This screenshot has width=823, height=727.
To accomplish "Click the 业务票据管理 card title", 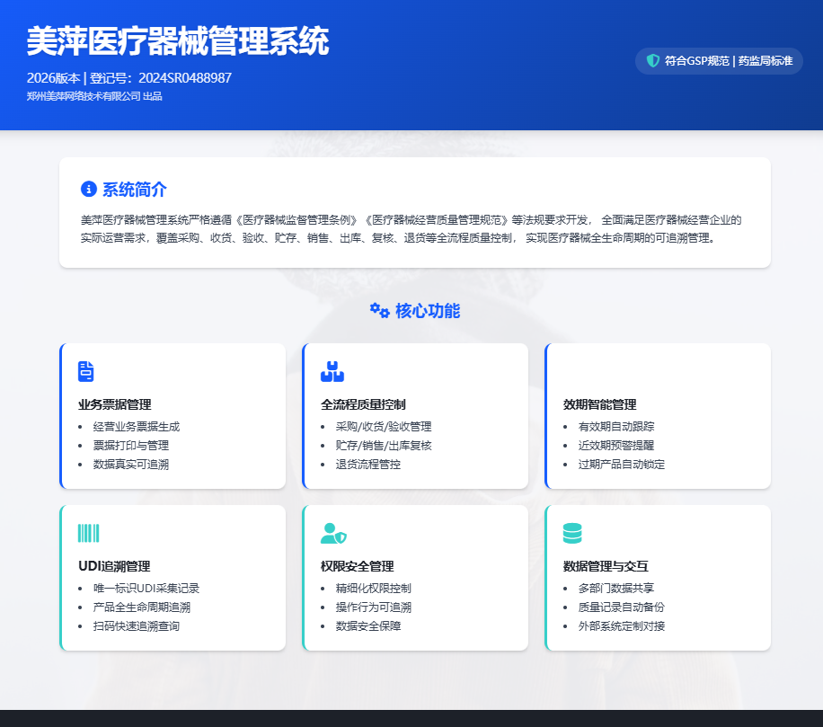I will [x=115, y=404].
